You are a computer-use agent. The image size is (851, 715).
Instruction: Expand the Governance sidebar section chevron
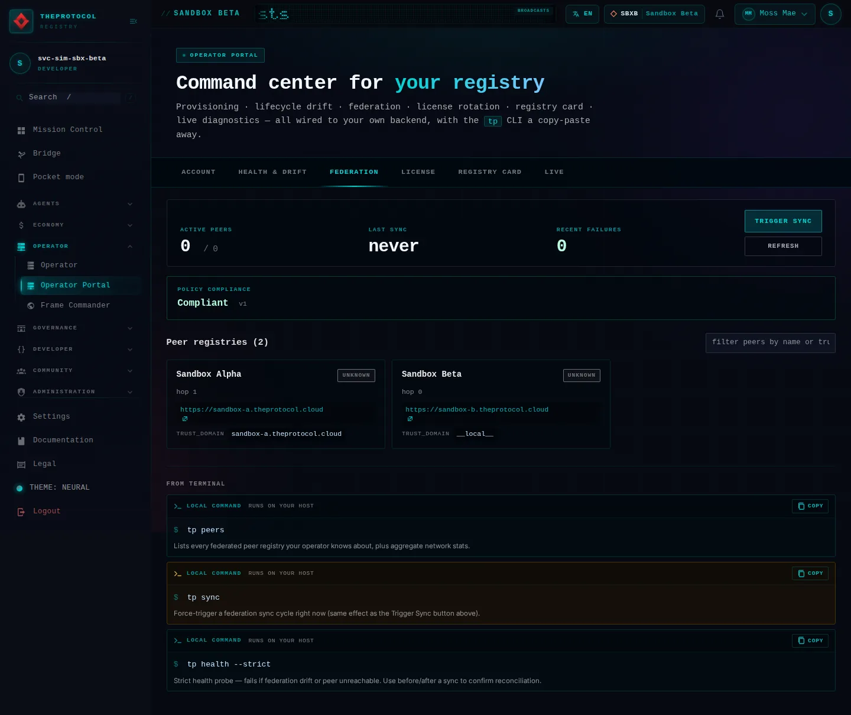point(130,328)
